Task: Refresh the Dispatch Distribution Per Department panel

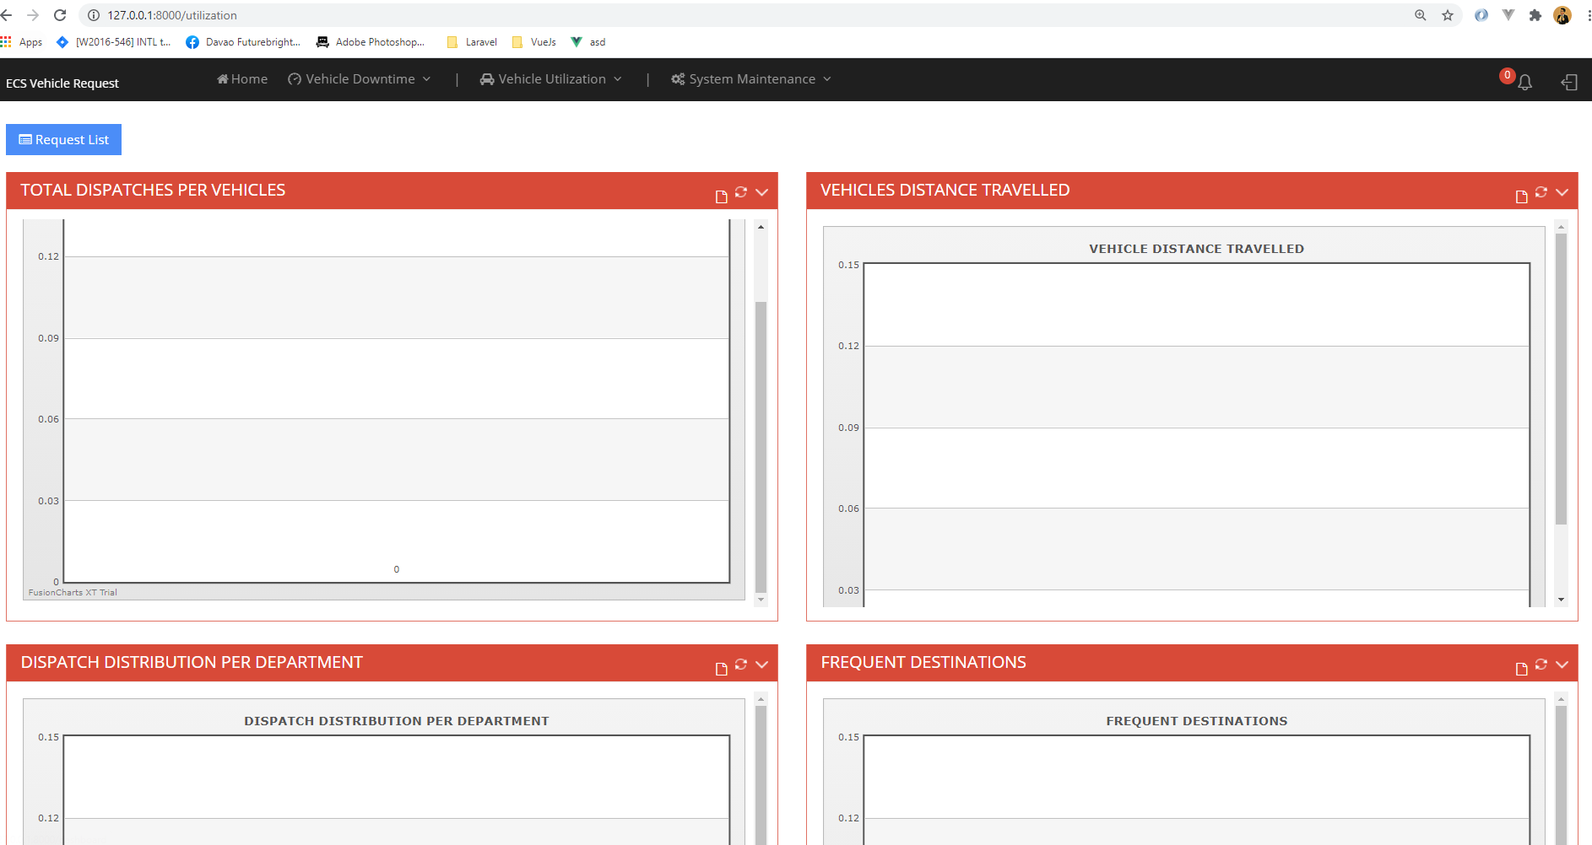Action: tap(741, 665)
